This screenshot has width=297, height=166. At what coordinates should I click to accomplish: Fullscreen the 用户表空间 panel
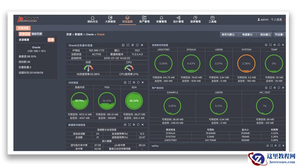click(x=271, y=88)
